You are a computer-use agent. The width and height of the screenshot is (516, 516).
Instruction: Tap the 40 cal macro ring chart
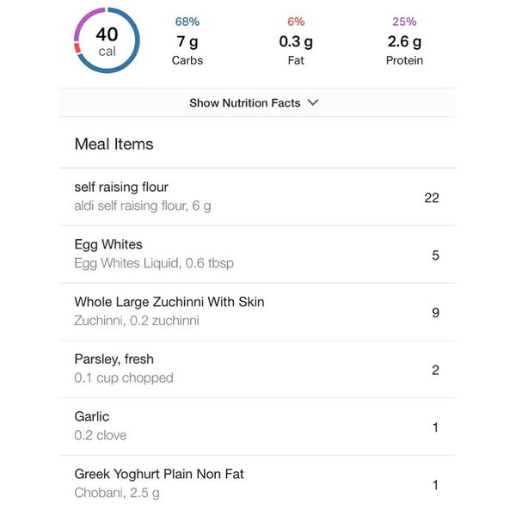(107, 40)
